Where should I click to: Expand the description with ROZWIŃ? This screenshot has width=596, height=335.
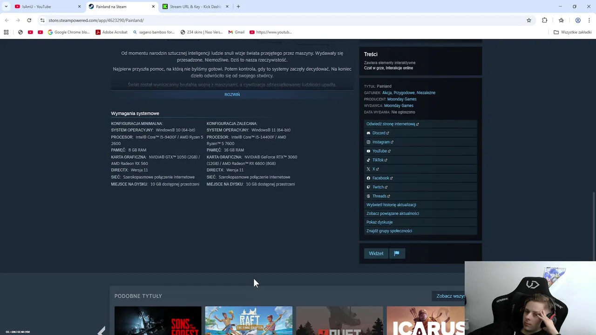[232, 94]
